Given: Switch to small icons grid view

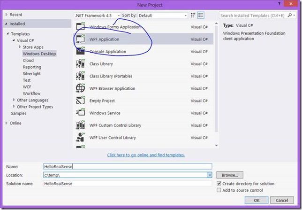Looking at the screenshot, I should click(193, 15).
